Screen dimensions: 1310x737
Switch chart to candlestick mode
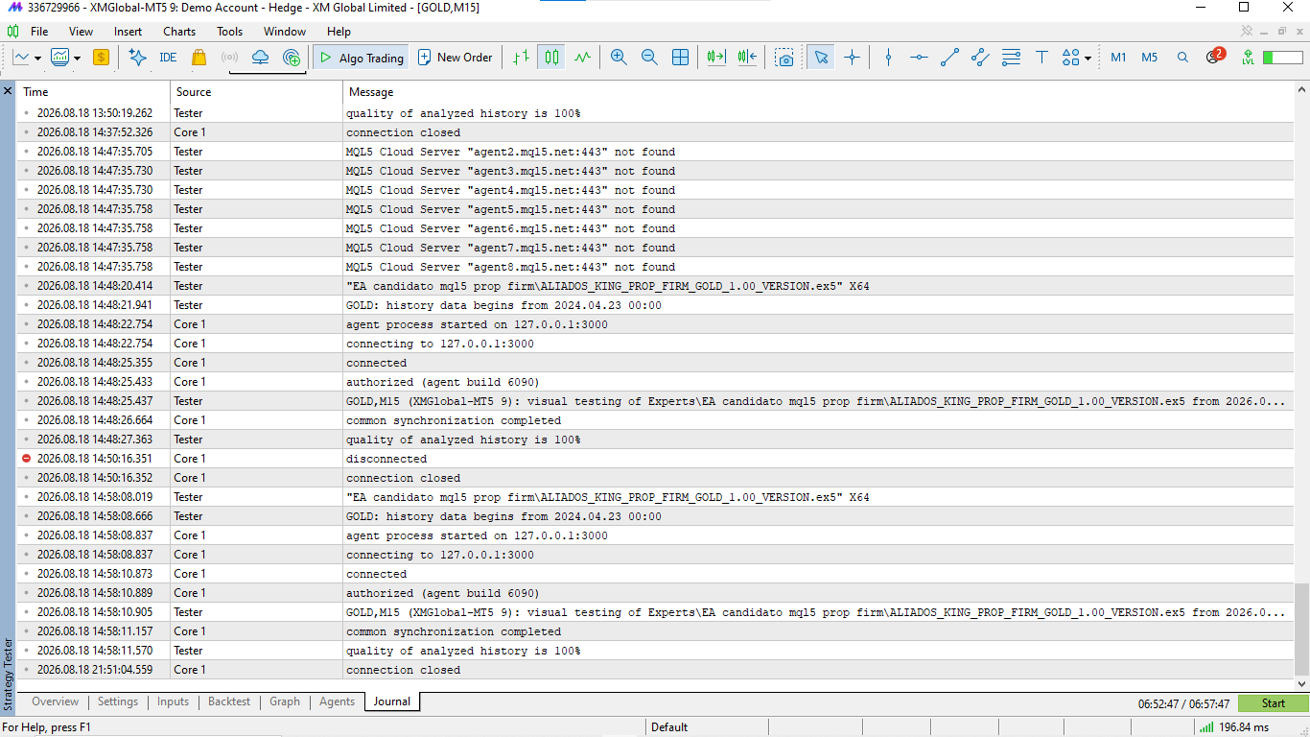point(551,58)
